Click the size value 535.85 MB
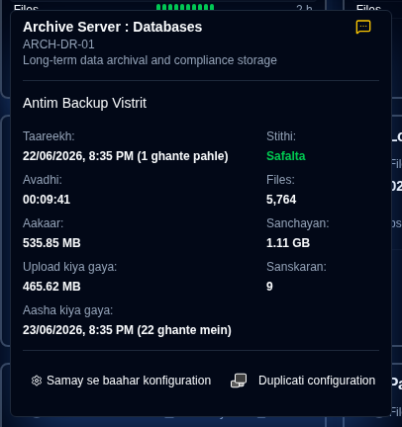 (x=51, y=243)
